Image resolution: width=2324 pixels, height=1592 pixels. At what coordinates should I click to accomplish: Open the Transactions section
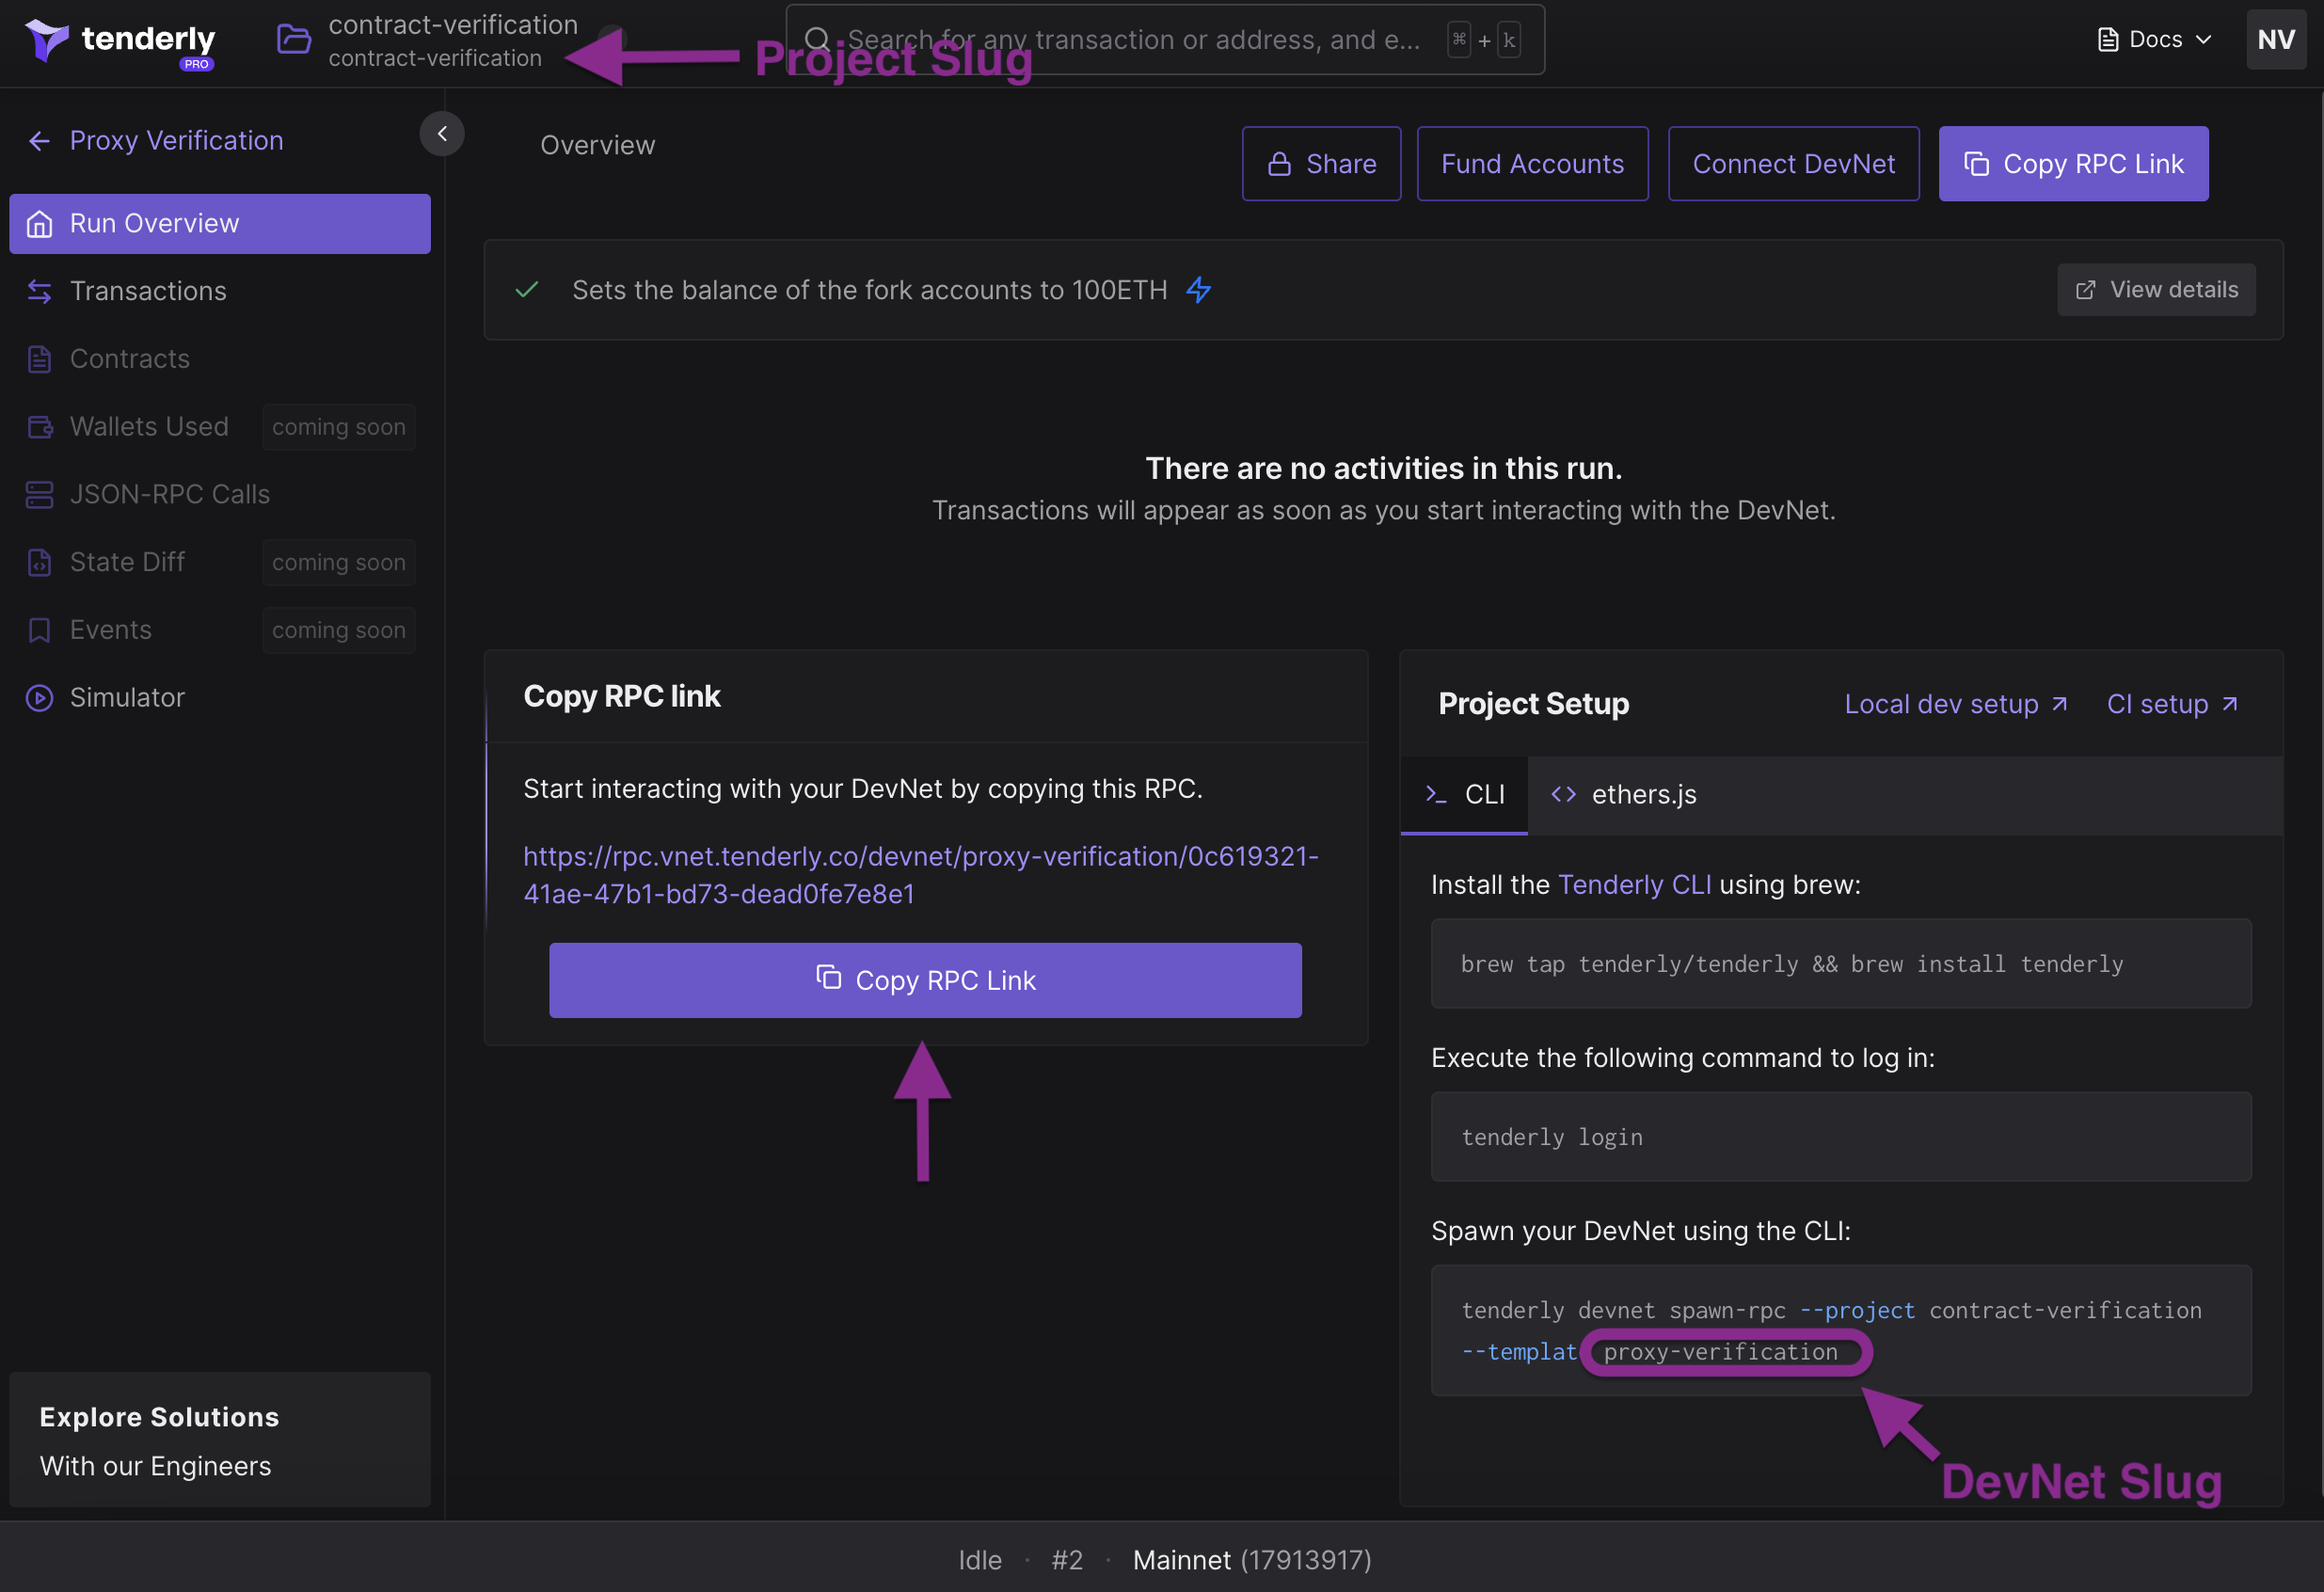coord(220,291)
